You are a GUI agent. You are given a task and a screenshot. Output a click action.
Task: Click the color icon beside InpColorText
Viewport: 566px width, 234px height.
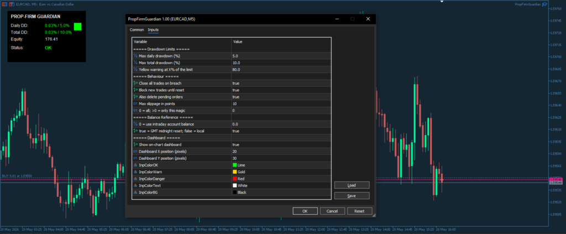pos(135,186)
